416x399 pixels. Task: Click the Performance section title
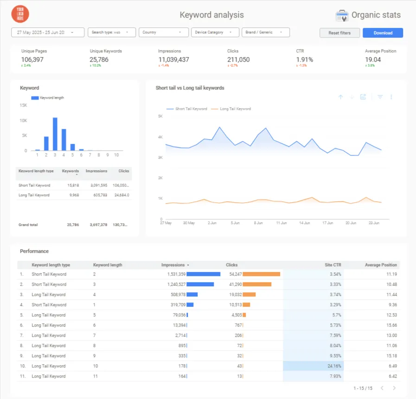click(34, 251)
